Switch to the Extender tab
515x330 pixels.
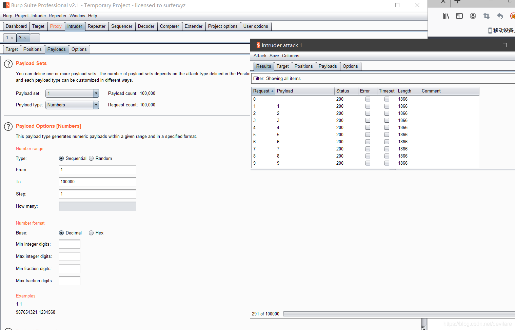point(194,26)
